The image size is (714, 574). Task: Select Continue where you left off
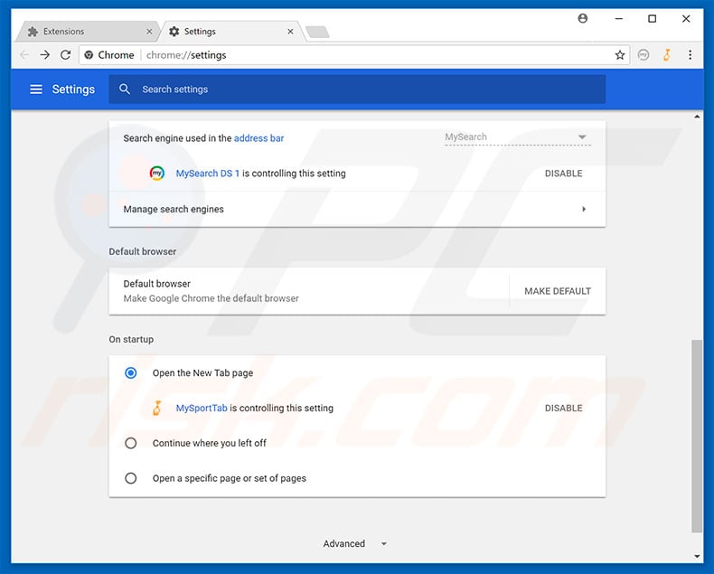pyautogui.click(x=131, y=443)
